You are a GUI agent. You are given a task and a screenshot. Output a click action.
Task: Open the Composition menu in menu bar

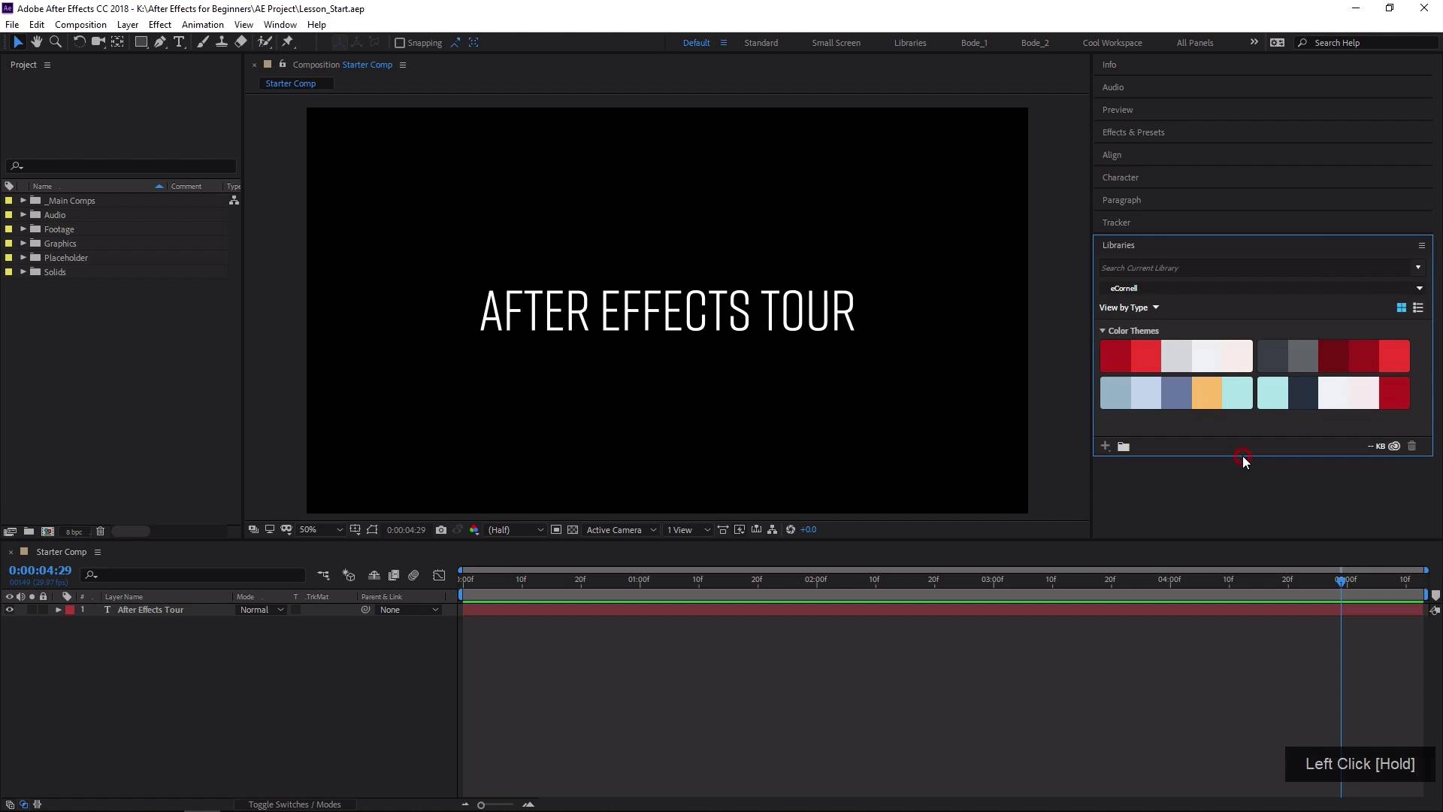(80, 25)
